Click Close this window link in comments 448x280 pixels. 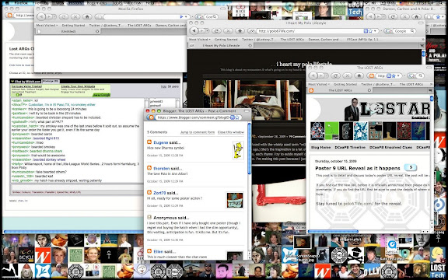tap(231, 132)
